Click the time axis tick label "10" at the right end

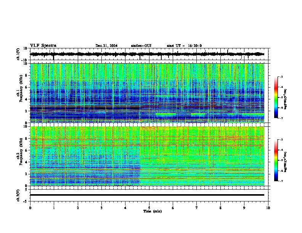pyautogui.click(x=268, y=208)
